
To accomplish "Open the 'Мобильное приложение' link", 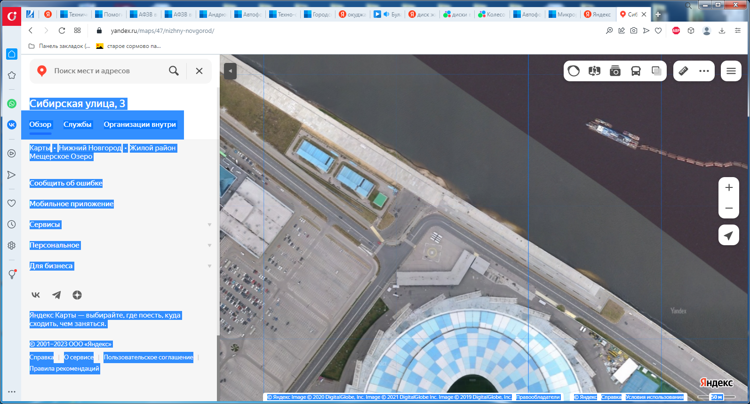I will pyautogui.click(x=72, y=204).
